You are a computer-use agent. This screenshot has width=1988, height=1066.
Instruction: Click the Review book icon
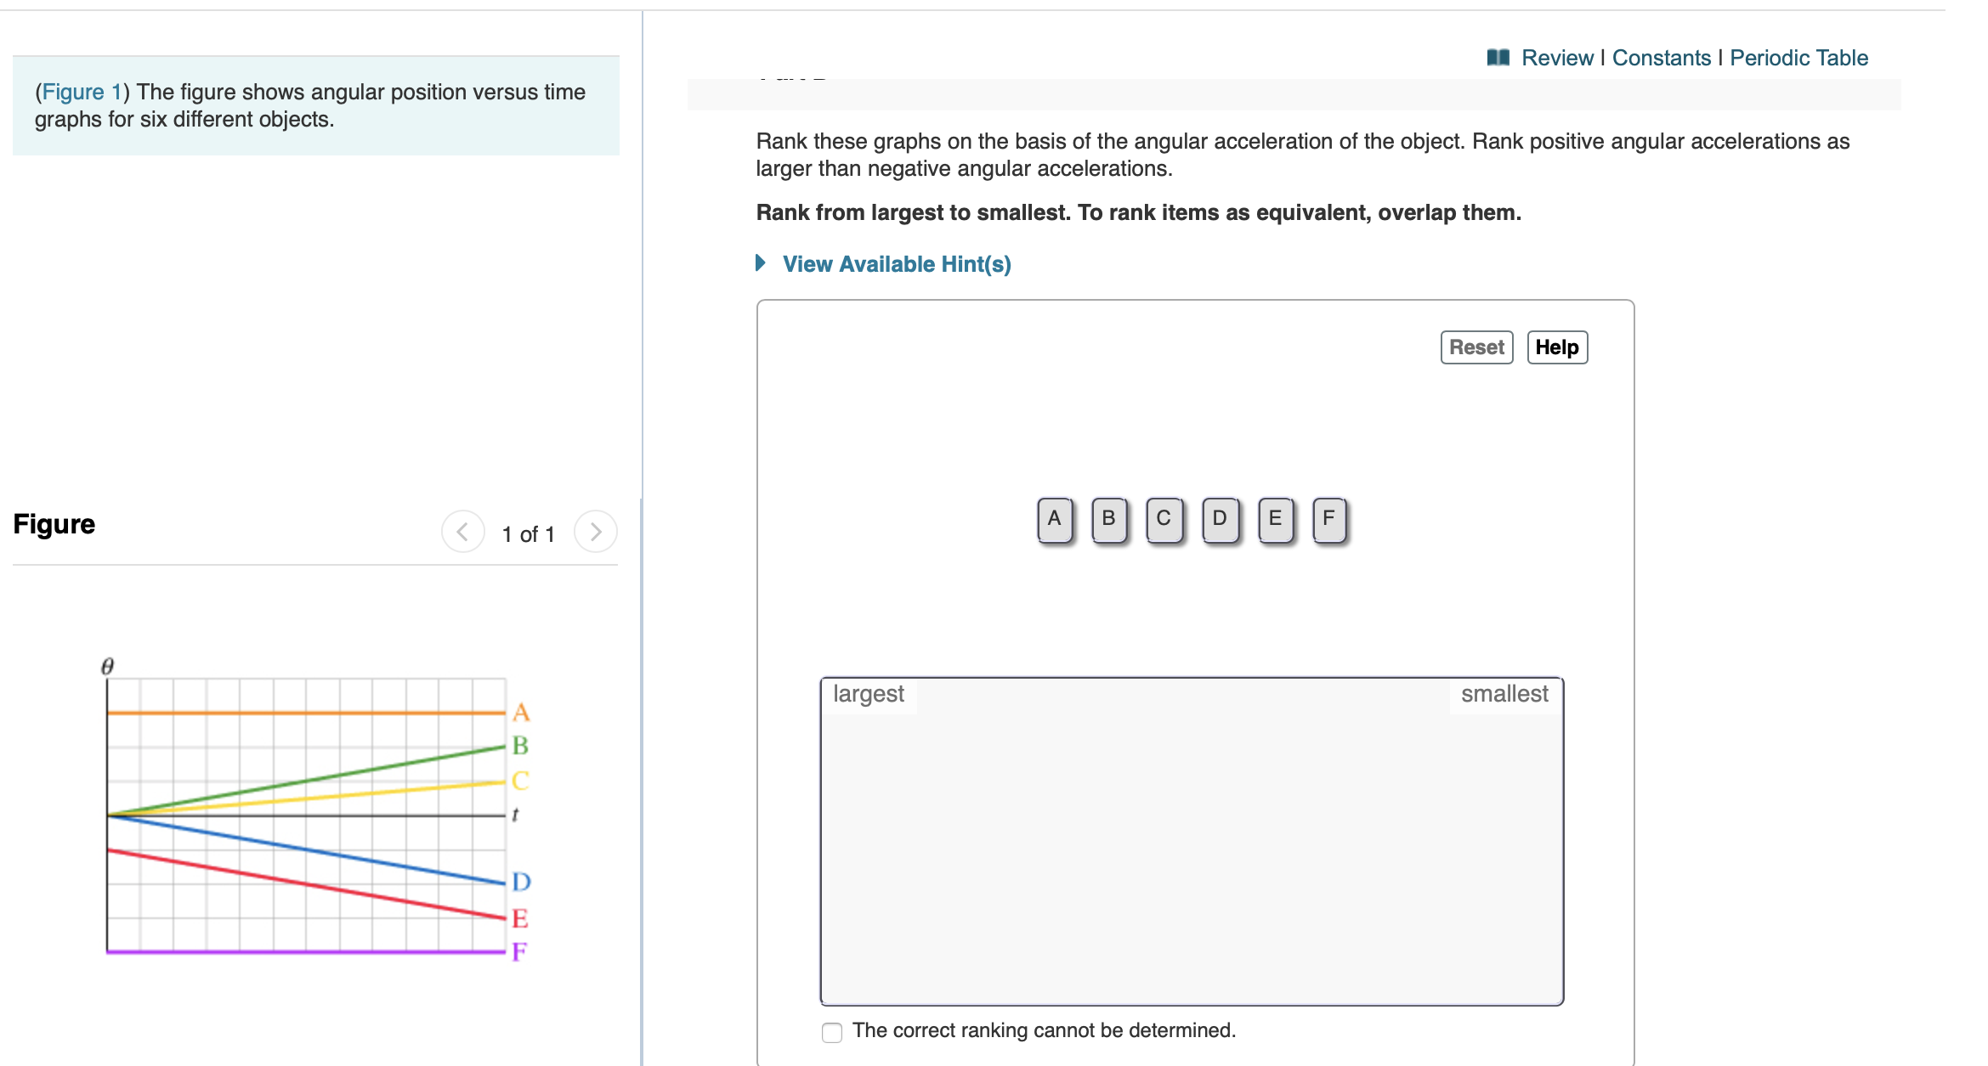tap(1498, 58)
